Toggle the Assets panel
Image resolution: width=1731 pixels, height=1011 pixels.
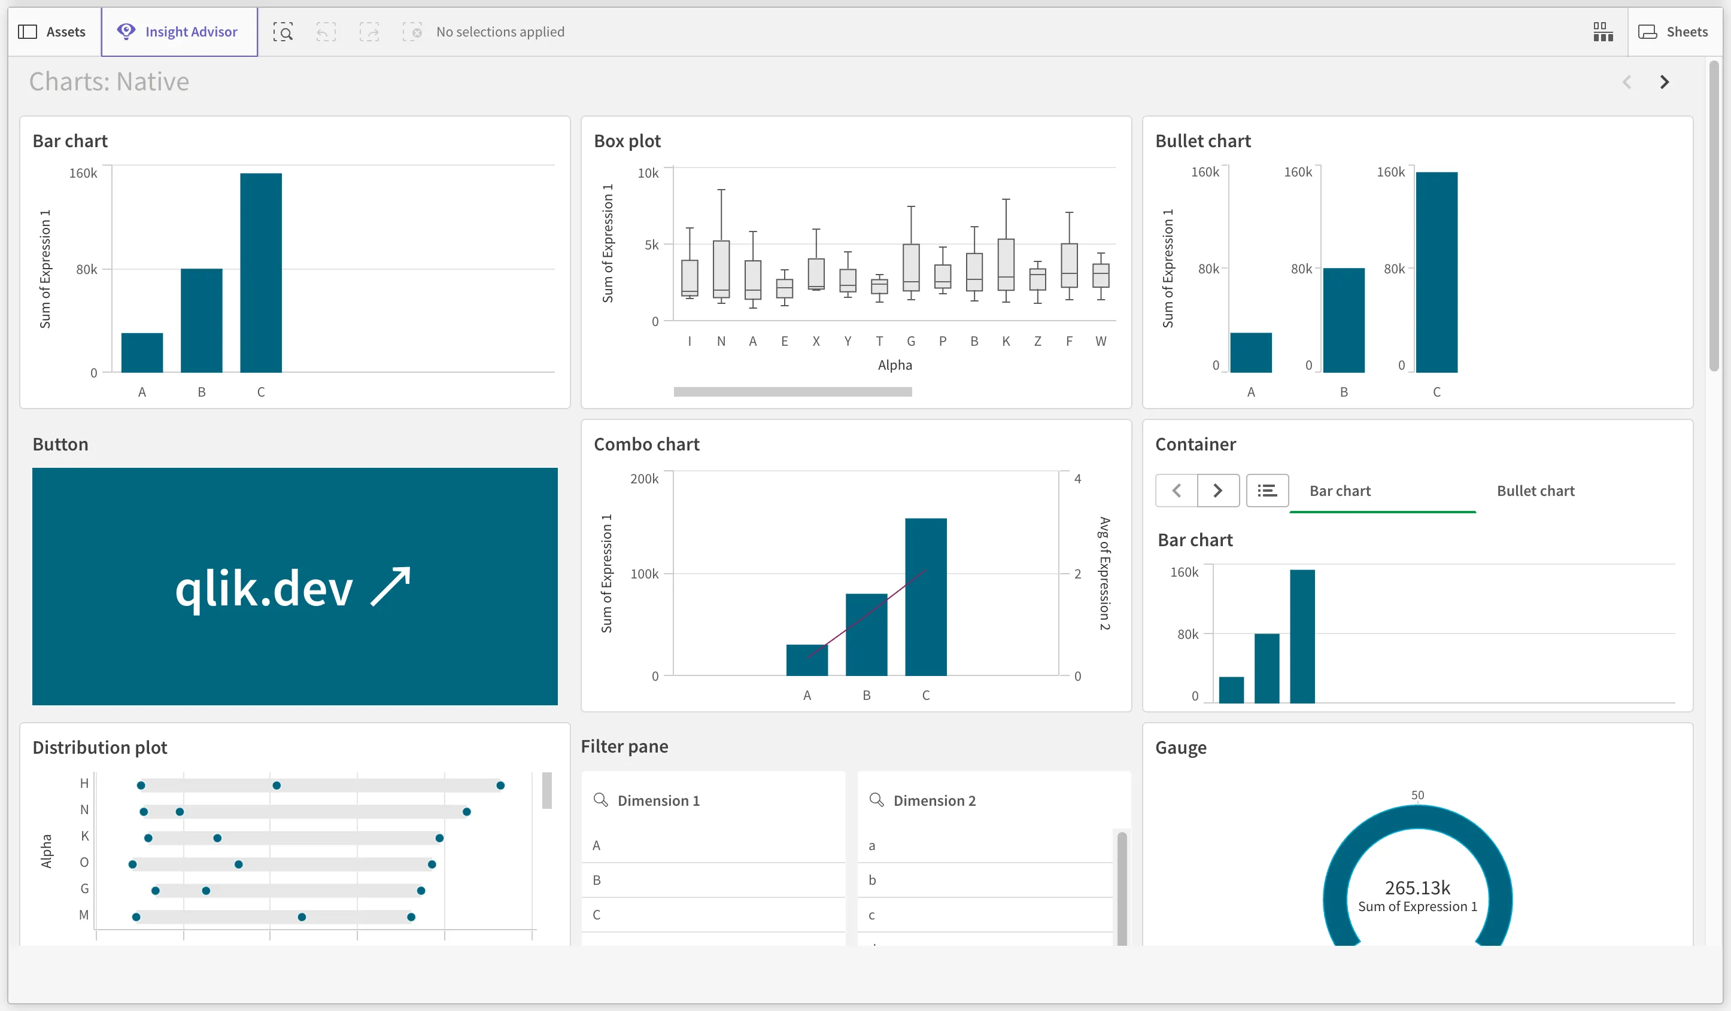pos(53,32)
